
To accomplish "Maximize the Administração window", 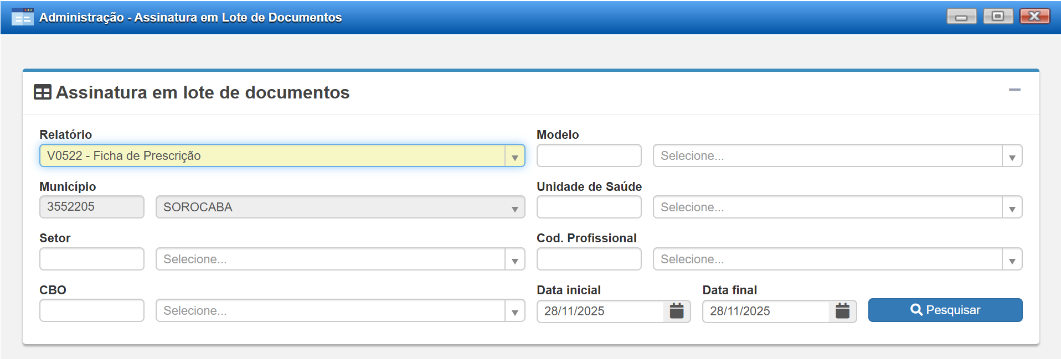I will tap(997, 17).
